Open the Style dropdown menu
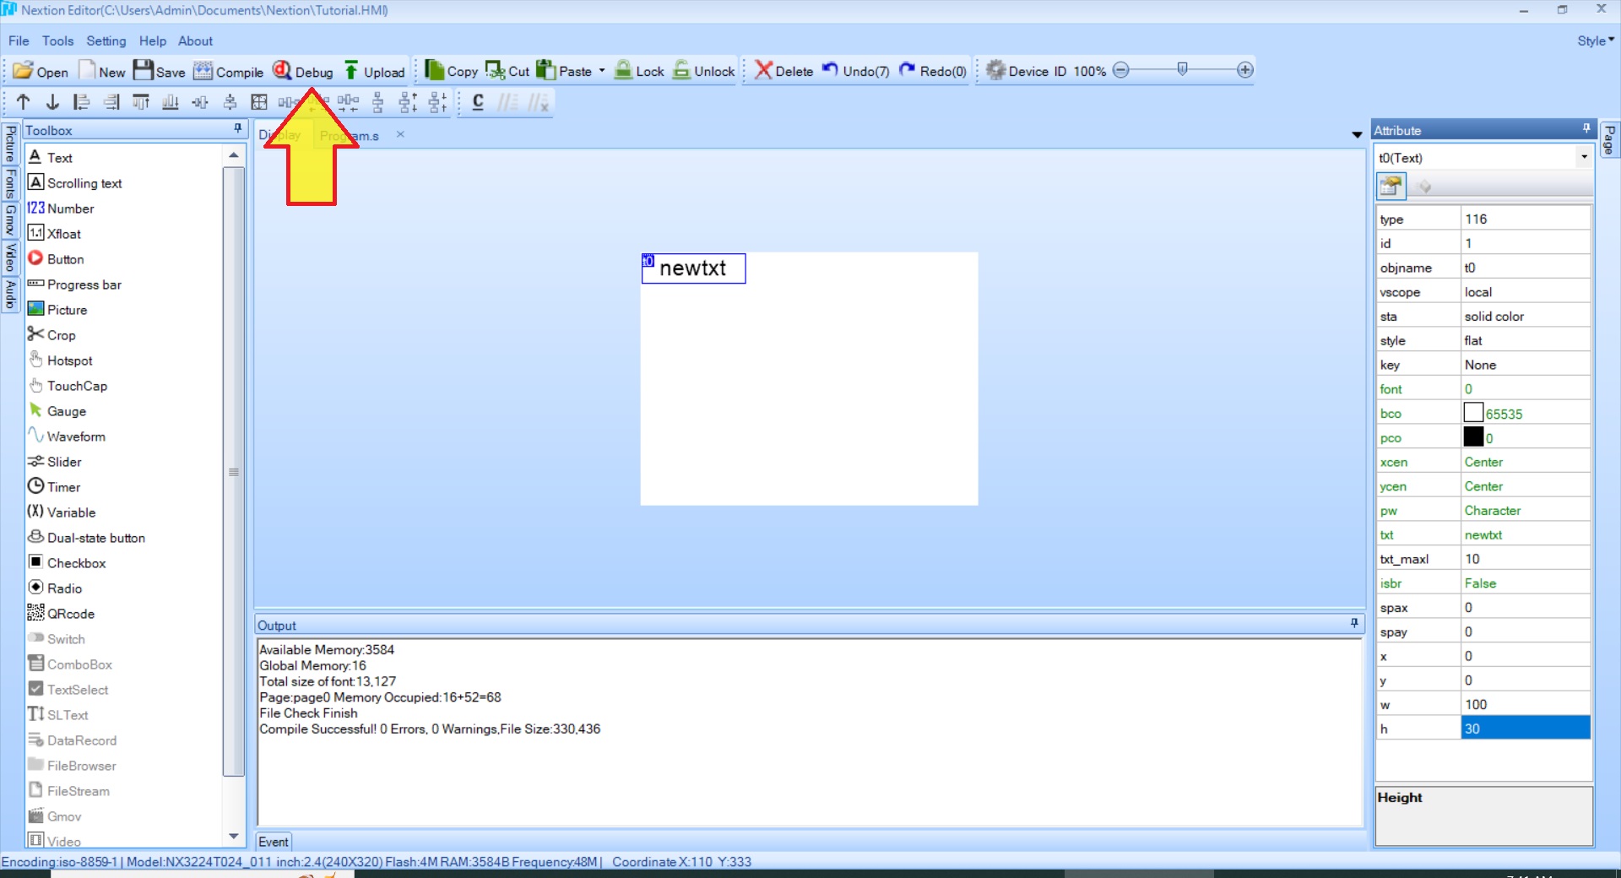Image resolution: width=1621 pixels, height=878 pixels. 1595,41
